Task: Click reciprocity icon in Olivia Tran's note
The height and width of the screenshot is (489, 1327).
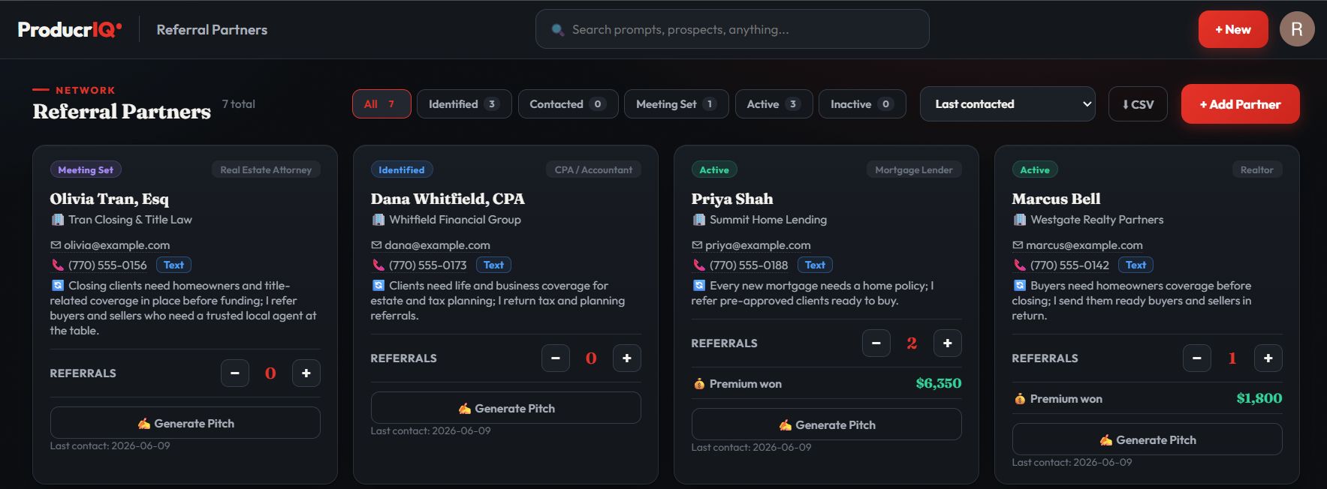Action: [x=57, y=286]
